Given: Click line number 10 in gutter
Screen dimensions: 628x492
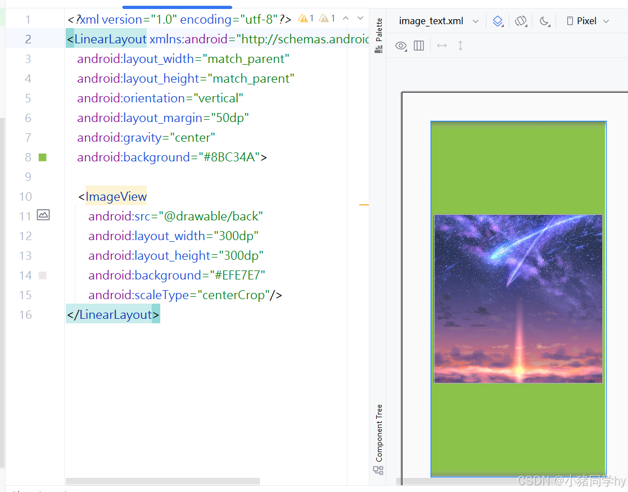Looking at the screenshot, I should click(26, 197).
